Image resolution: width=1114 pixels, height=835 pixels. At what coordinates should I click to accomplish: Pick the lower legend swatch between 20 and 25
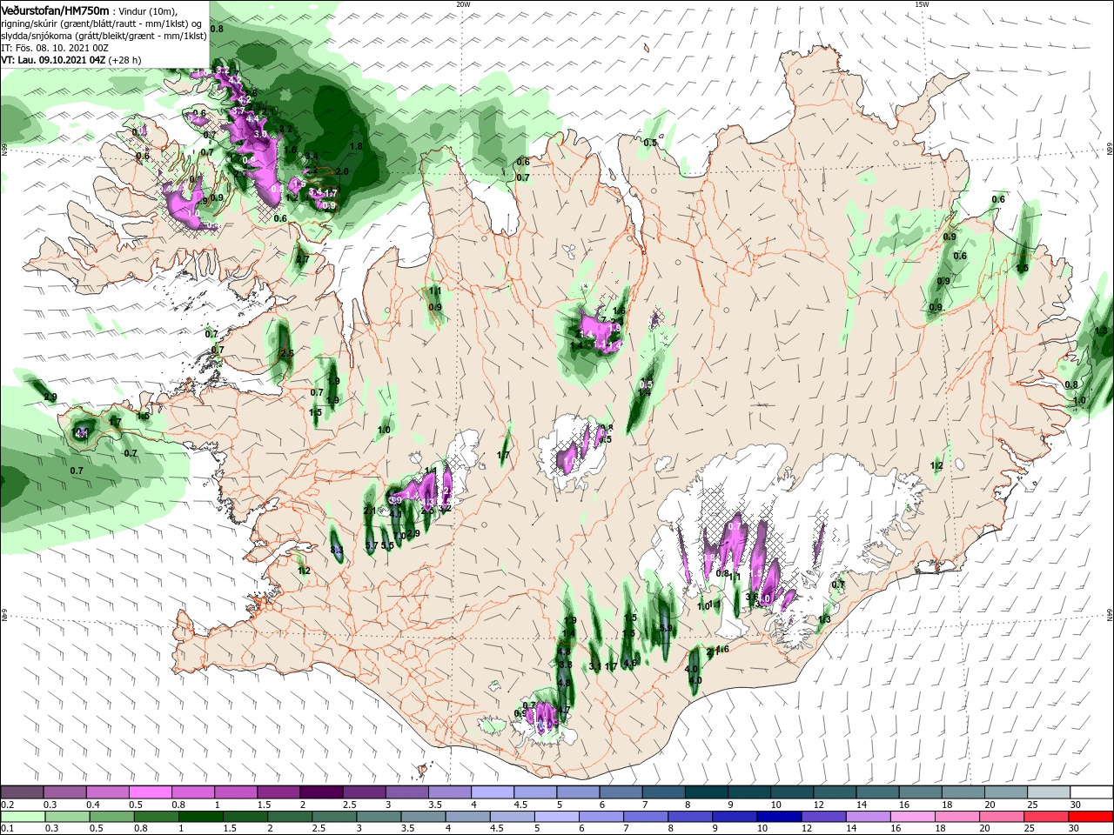1002,817
